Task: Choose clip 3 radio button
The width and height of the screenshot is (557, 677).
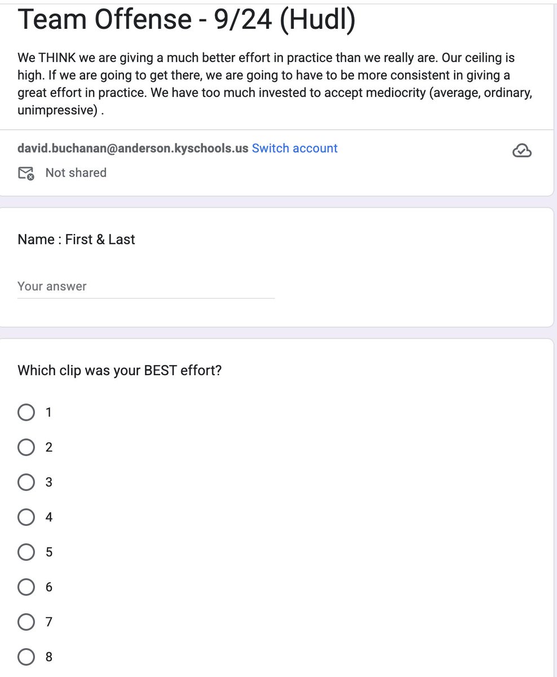Action: (26, 482)
